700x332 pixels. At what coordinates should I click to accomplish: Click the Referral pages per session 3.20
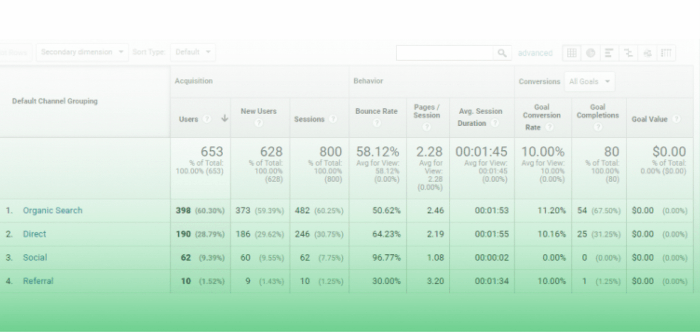(435, 281)
